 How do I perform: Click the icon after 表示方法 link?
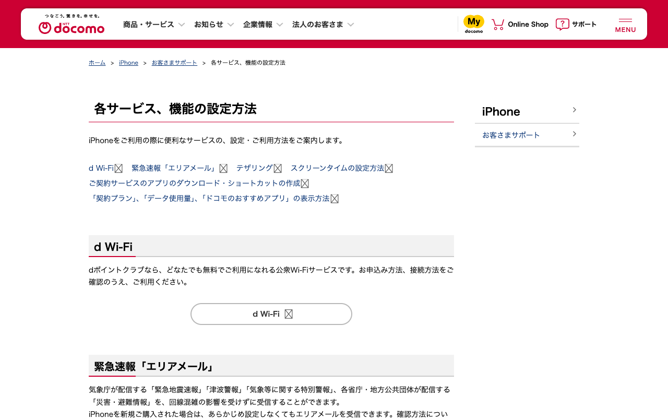click(x=335, y=199)
